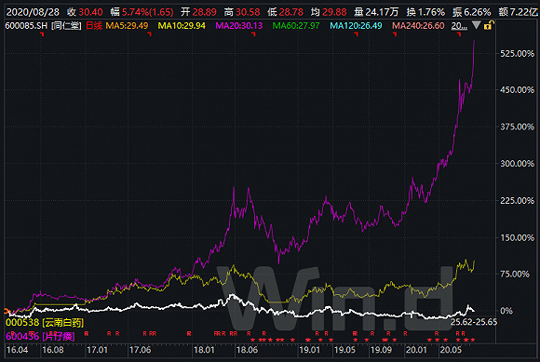Click the 17.06 time axis label
540x362 pixels.
[141, 350]
